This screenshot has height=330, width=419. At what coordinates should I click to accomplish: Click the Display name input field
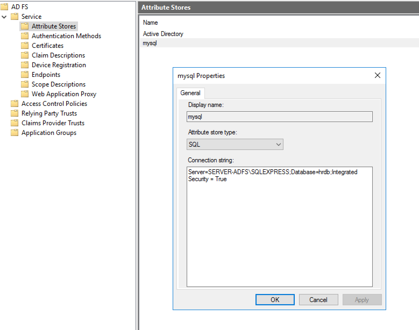[x=279, y=117]
